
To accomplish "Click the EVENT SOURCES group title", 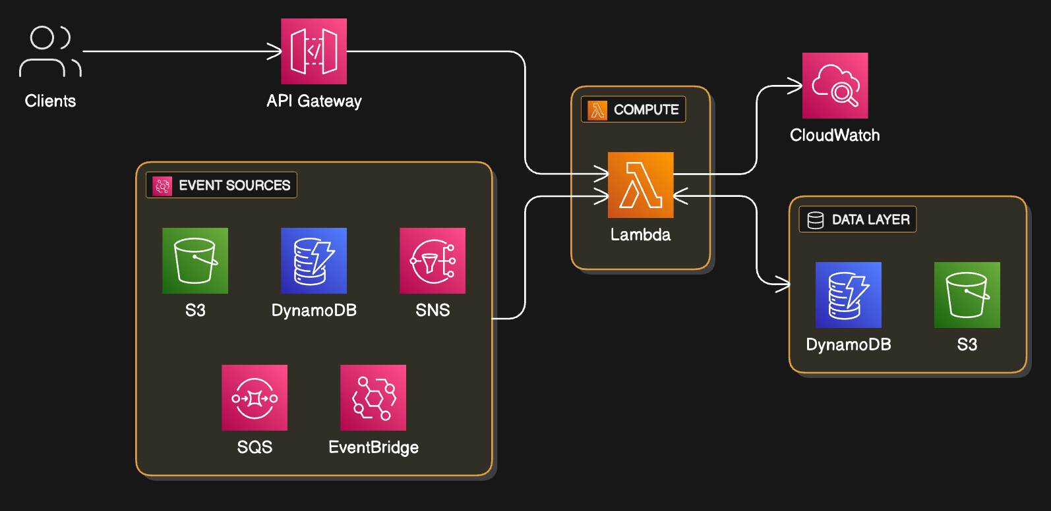I will point(234,185).
